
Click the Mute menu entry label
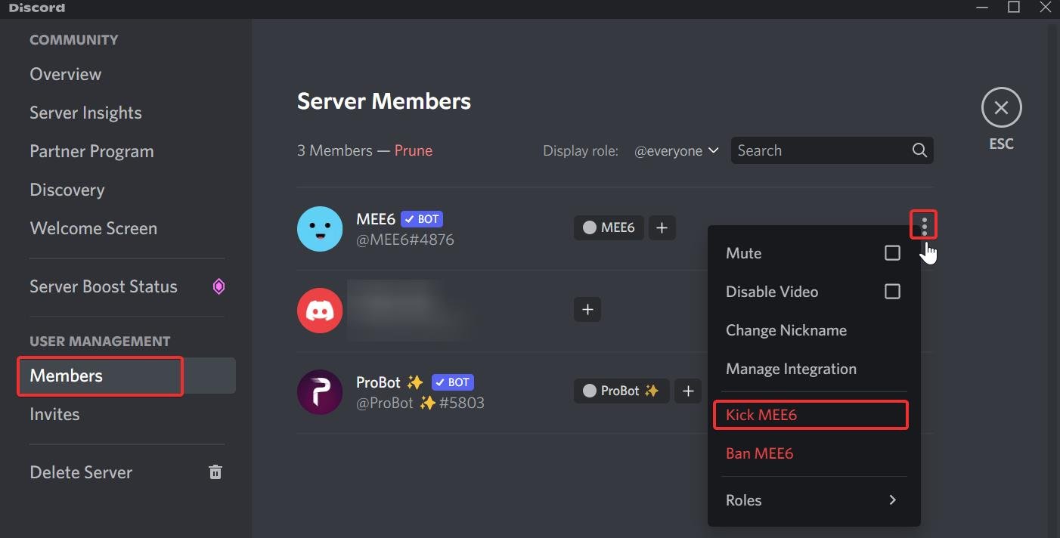coord(743,253)
